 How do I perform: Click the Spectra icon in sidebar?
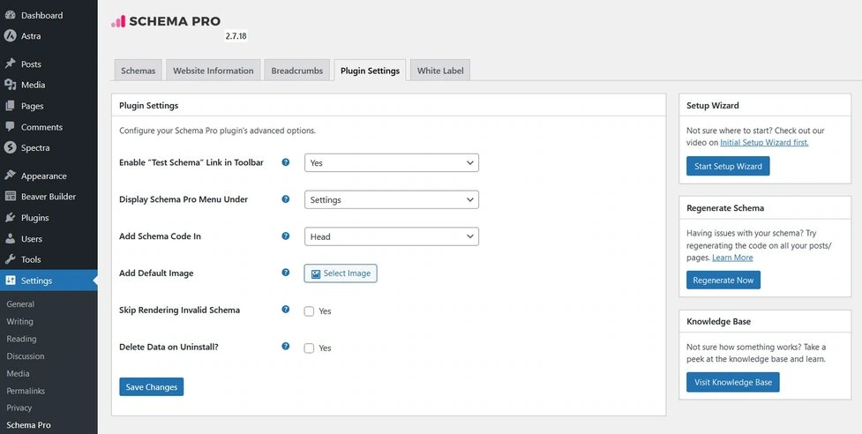coord(10,147)
